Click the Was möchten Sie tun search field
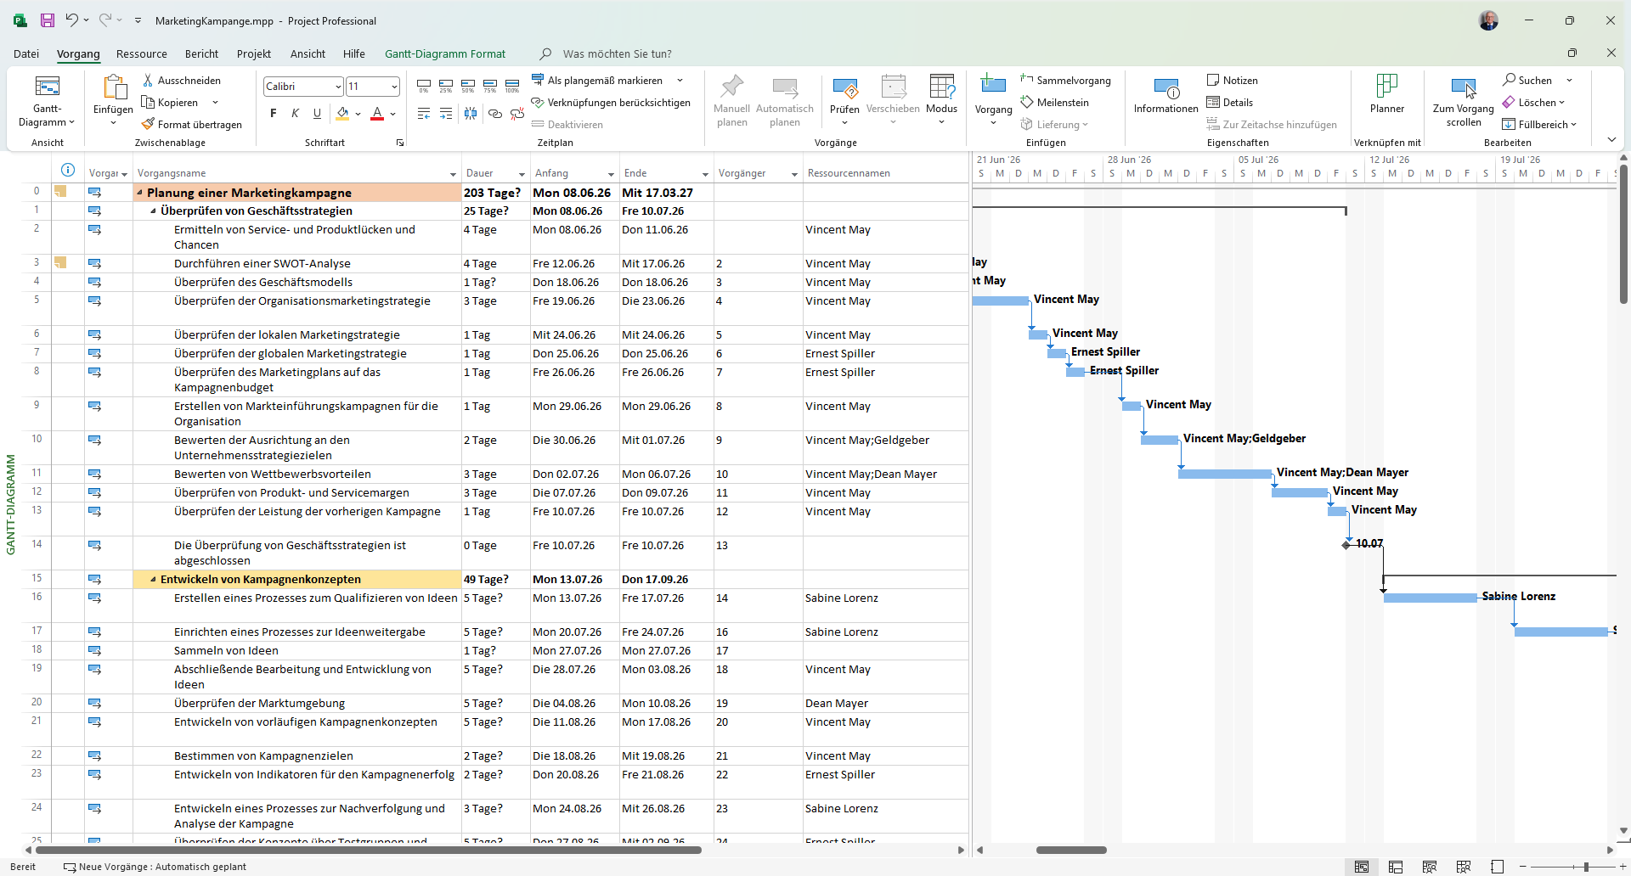This screenshot has height=876, width=1631. click(618, 53)
